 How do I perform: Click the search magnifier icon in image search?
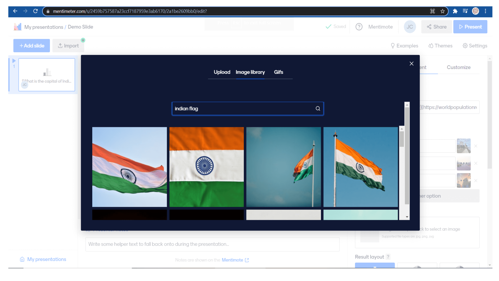(x=318, y=108)
